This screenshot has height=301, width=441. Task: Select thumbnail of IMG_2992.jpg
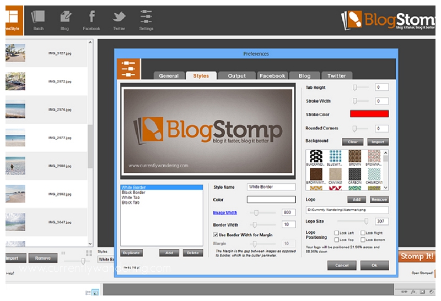point(15,194)
